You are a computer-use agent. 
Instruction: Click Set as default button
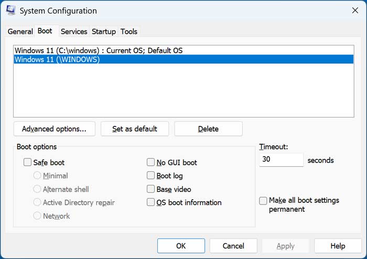135,128
